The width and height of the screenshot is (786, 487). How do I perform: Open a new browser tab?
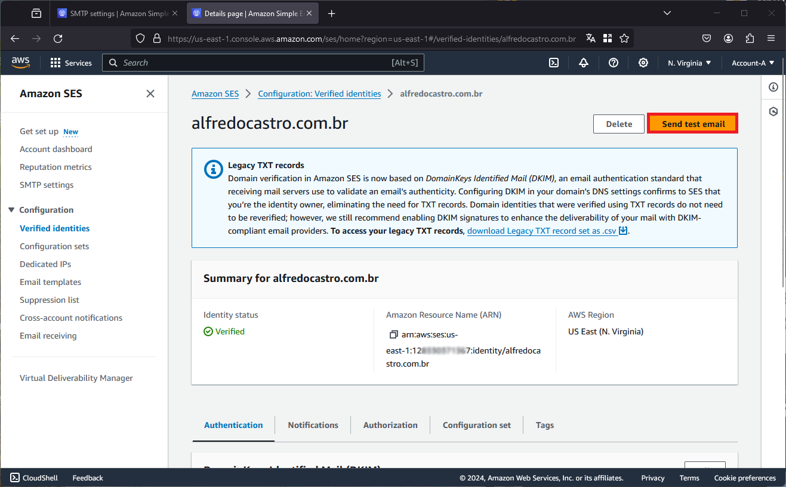click(332, 13)
